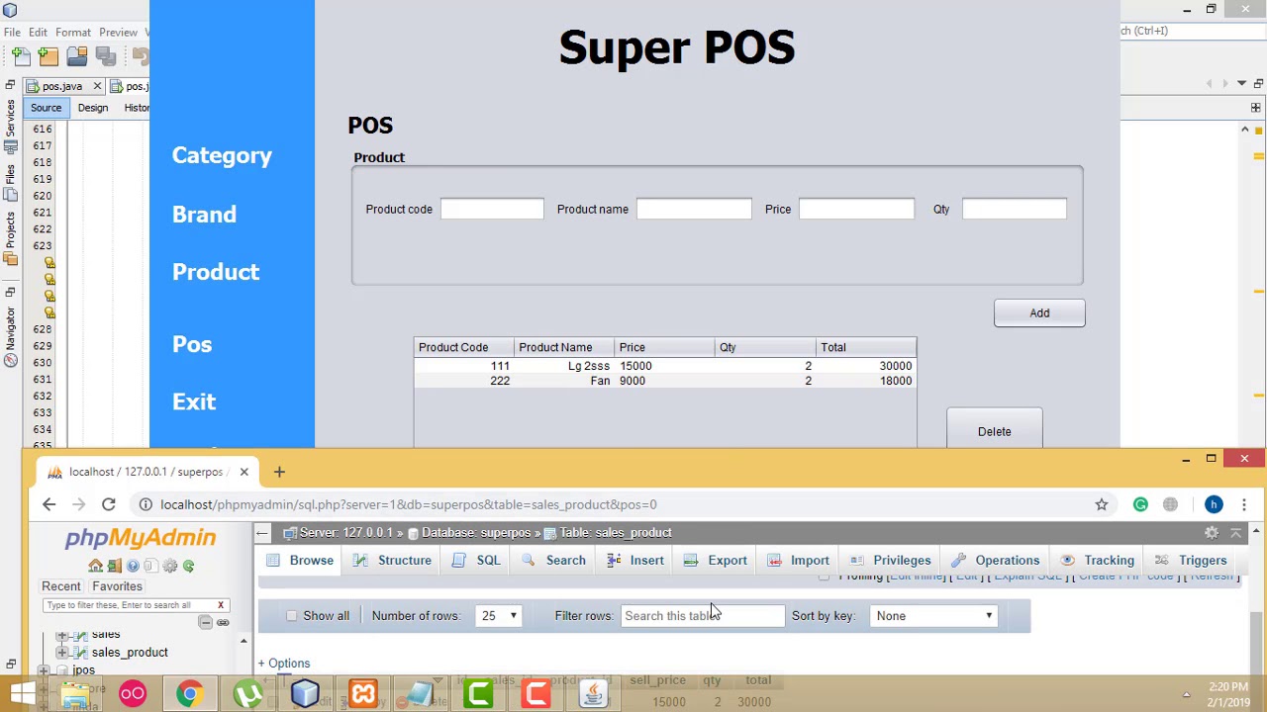Open phpMyAdmin documentation question-mark icon
This screenshot has width=1267, height=712.
(x=133, y=566)
